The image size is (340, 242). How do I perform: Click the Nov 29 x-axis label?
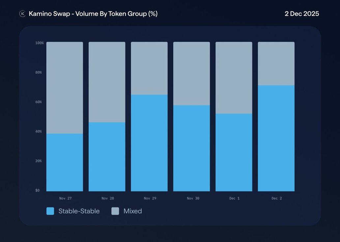coord(150,198)
